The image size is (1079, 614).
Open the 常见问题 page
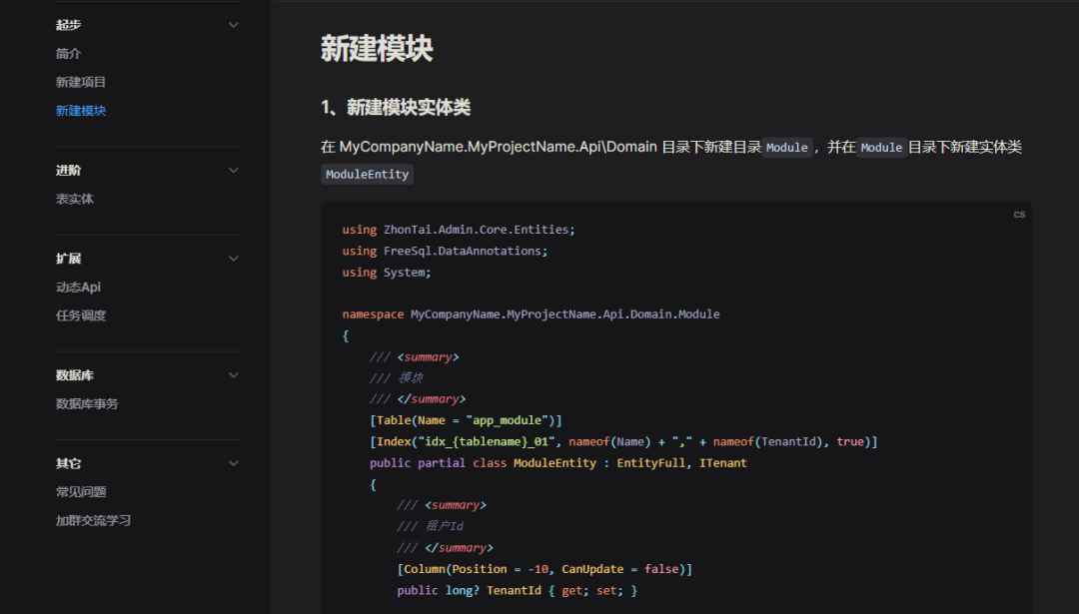81,492
